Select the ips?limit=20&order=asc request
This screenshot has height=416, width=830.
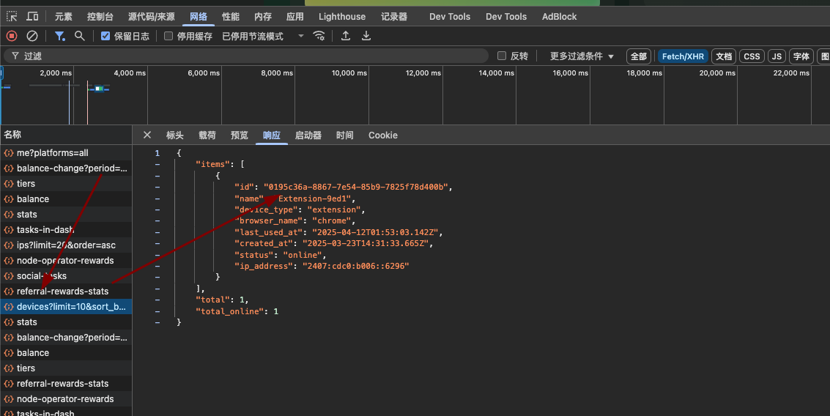[66, 245]
